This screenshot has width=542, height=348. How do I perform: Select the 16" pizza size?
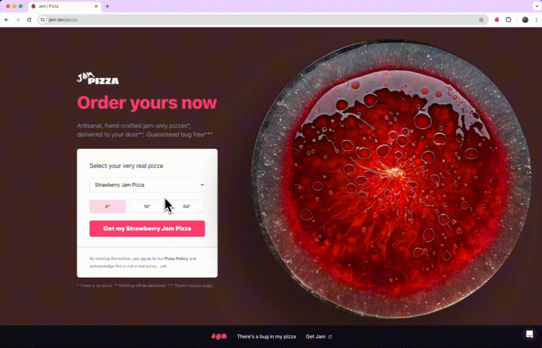(x=147, y=206)
